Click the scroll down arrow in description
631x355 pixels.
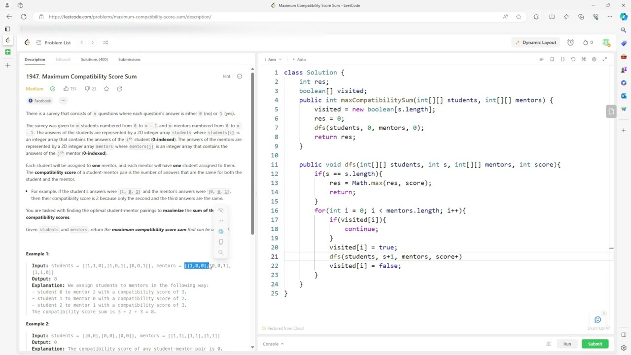coord(252,347)
